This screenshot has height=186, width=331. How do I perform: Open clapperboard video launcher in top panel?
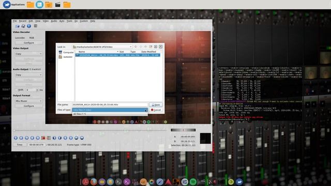coord(57,5)
